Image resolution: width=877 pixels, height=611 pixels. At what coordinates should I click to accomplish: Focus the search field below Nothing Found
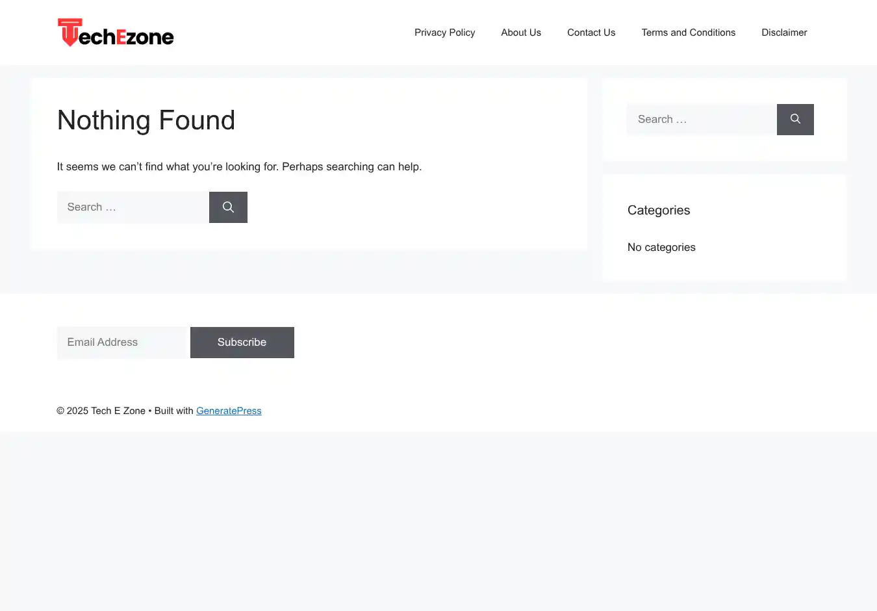tap(133, 207)
